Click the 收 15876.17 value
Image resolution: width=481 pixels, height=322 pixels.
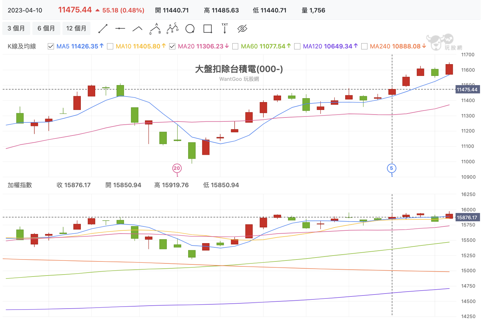[74, 185]
